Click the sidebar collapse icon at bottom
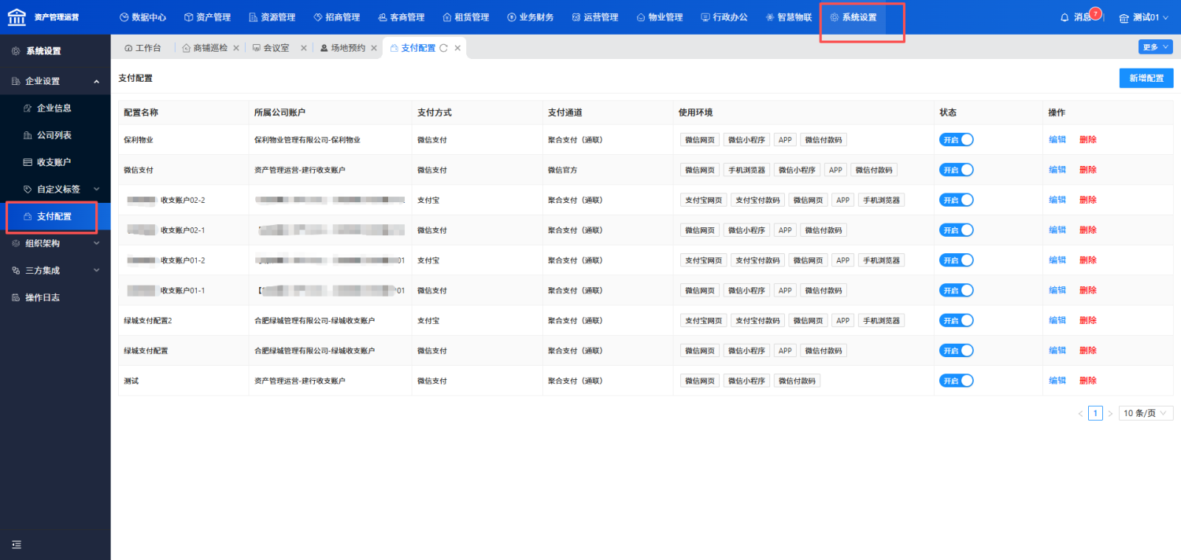The image size is (1181, 560). click(17, 544)
